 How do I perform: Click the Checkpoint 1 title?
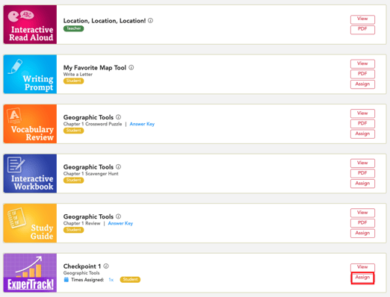(x=82, y=266)
